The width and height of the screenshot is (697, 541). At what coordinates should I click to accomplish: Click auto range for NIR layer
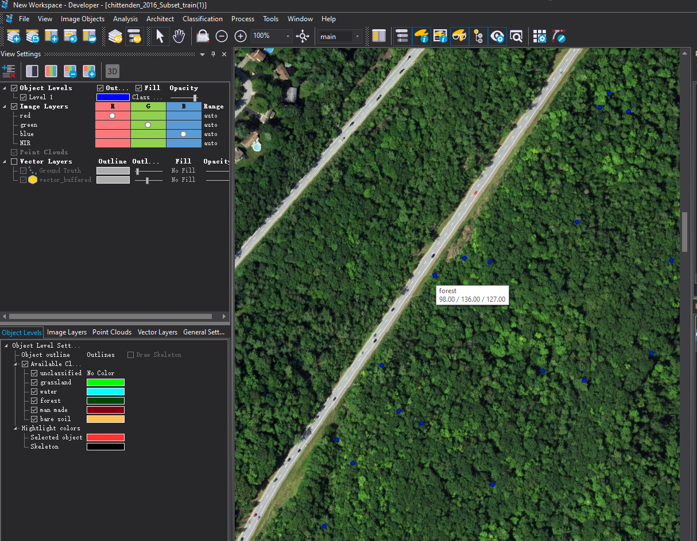[211, 143]
